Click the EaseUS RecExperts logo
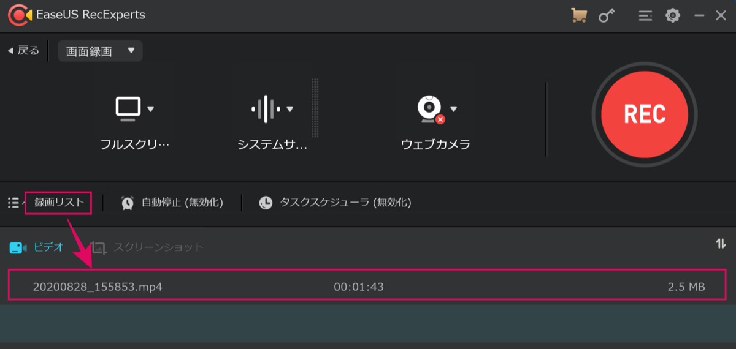This screenshot has height=349, width=736. pyautogui.click(x=19, y=15)
